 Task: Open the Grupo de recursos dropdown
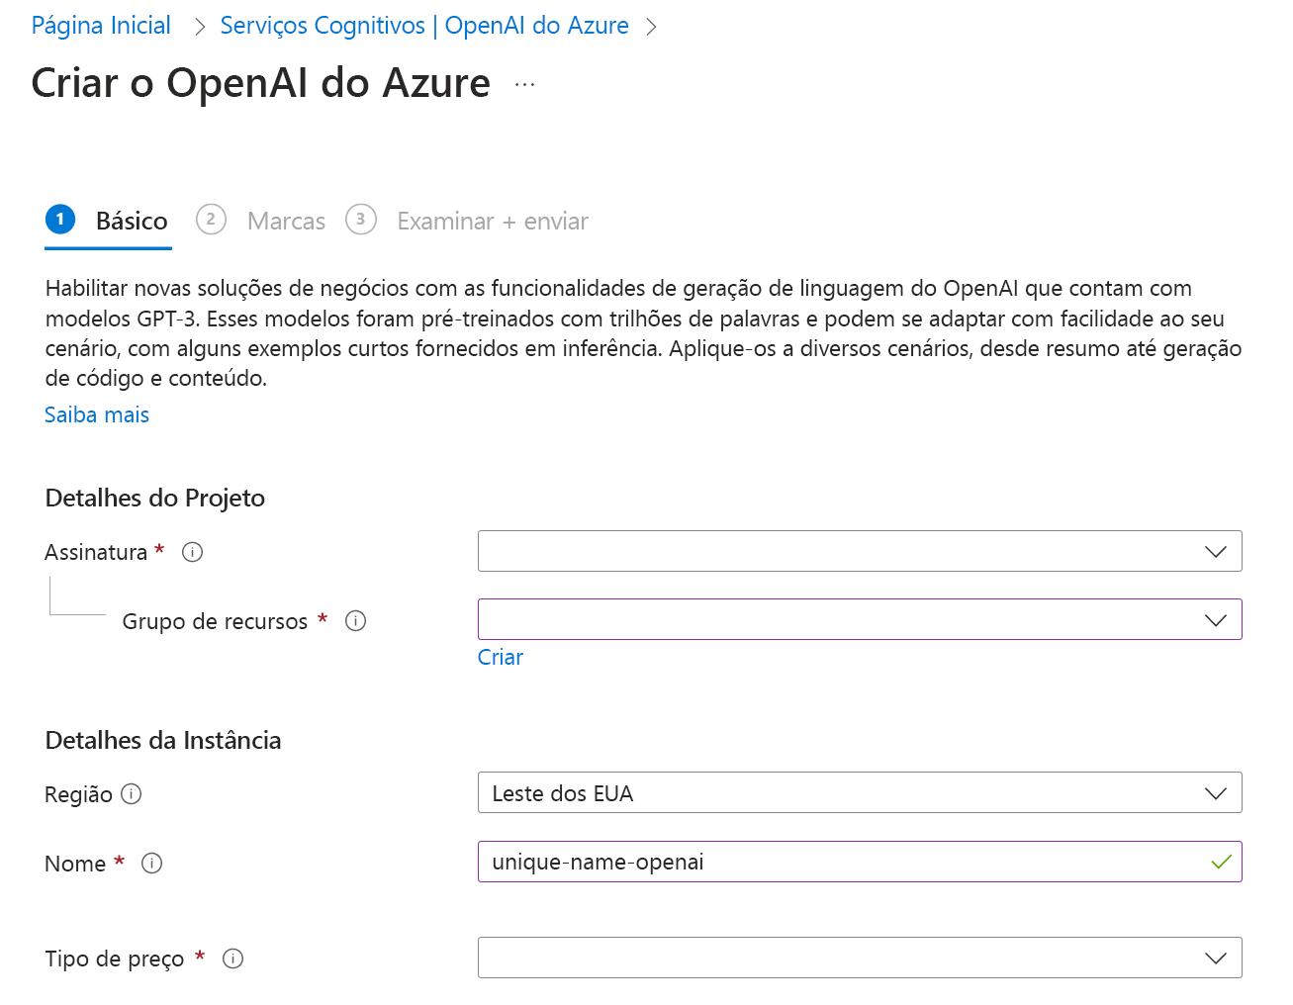pos(860,619)
